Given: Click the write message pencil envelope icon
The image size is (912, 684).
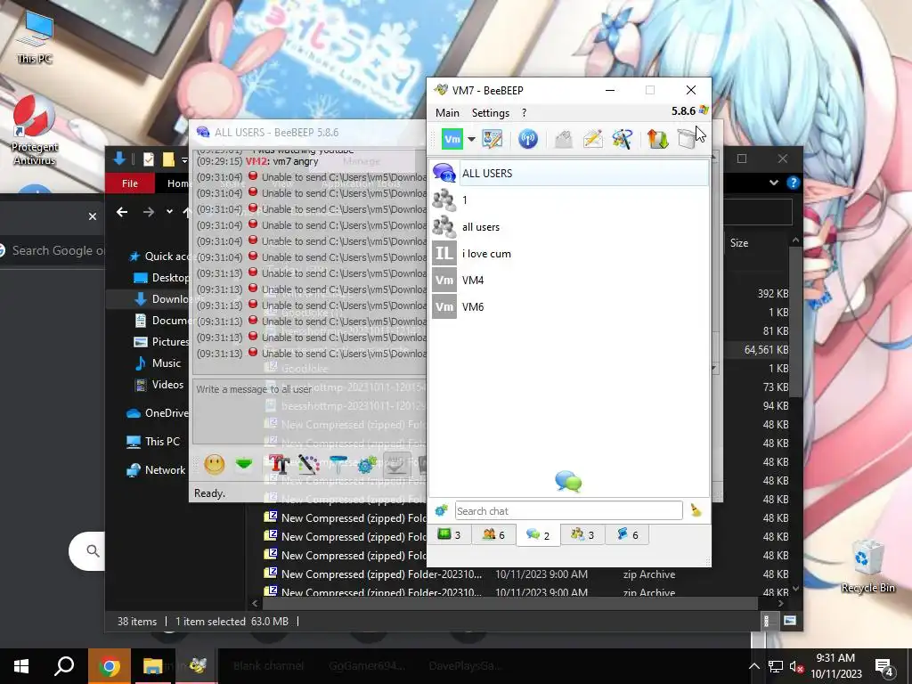Looking at the screenshot, I should [x=592, y=139].
